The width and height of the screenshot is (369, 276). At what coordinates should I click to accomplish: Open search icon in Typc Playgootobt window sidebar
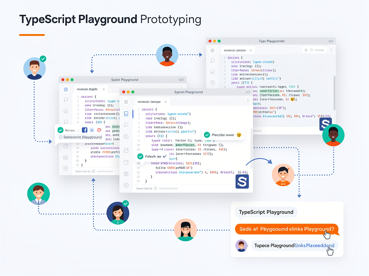click(213, 61)
